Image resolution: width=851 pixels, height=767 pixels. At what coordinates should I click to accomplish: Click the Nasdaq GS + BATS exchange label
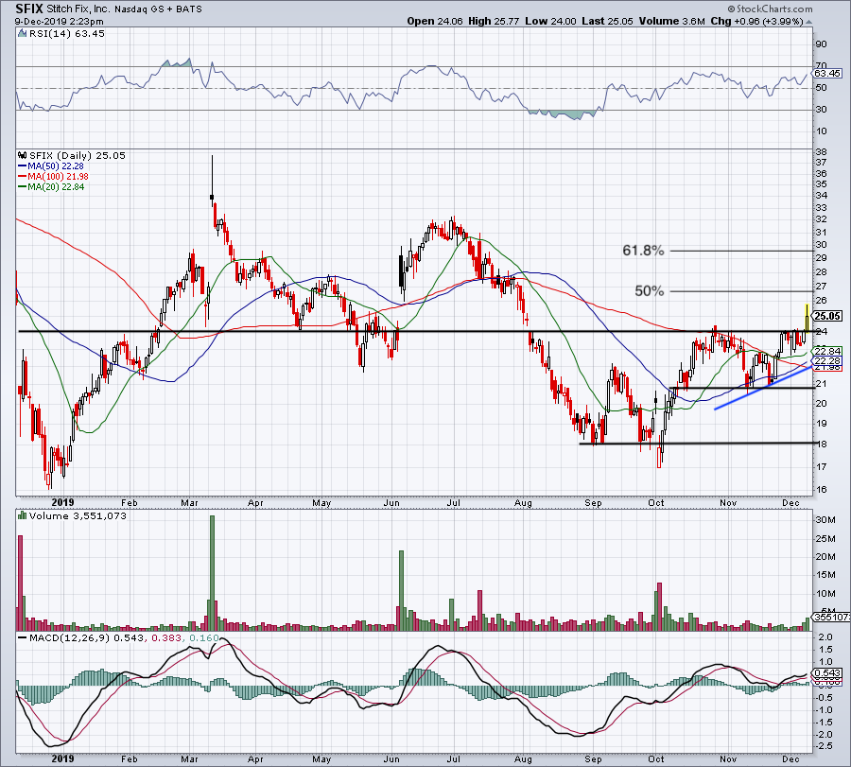(158, 9)
